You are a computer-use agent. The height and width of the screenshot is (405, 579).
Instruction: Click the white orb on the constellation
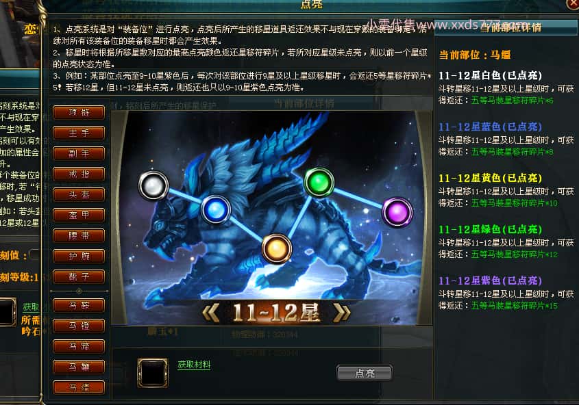(x=153, y=185)
